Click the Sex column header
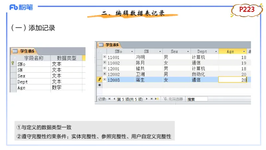The image size is (266, 150). [177, 52]
